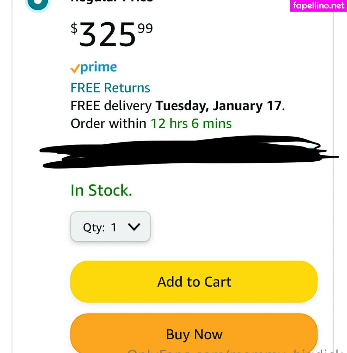This screenshot has height=353, width=347.
Task: Click the Order within text
Action: click(x=109, y=124)
